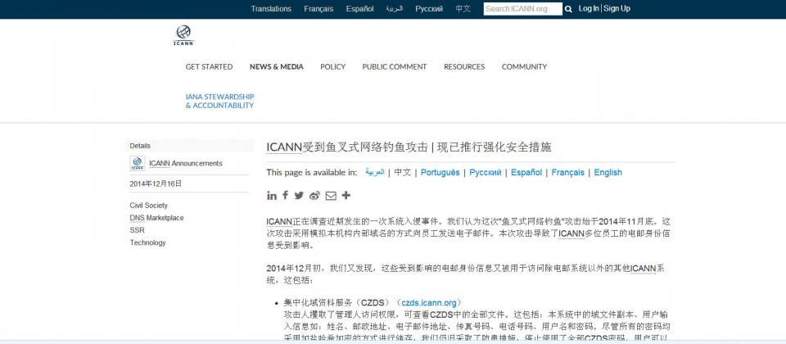View page in Português
The image size is (786, 344).
440,173
